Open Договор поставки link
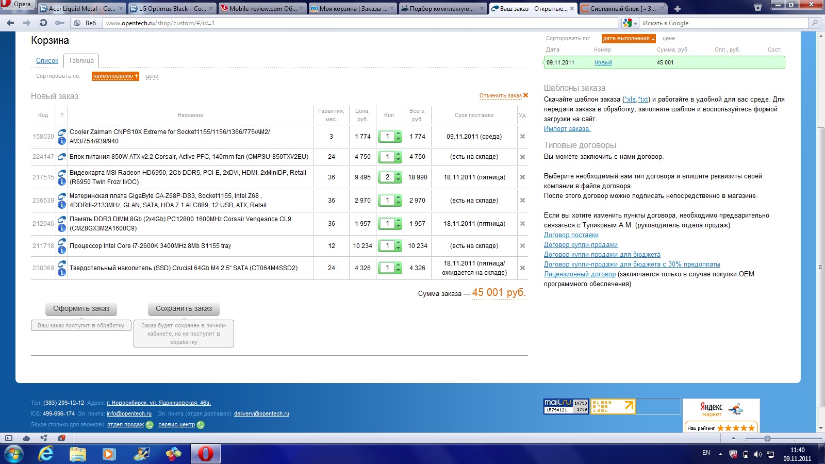The width and height of the screenshot is (825, 464). [571, 235]
